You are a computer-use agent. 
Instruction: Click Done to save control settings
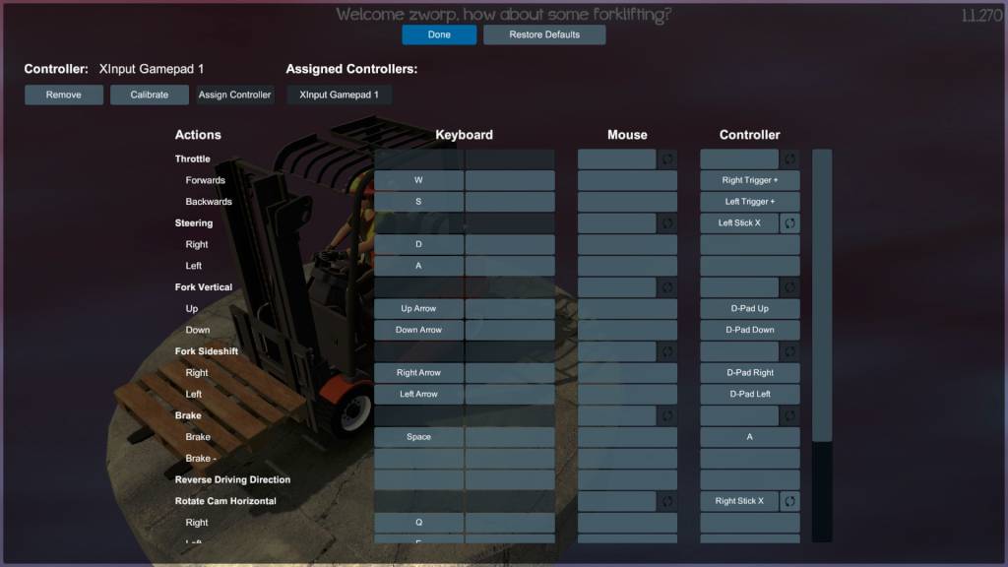click(x=438, y=34)
